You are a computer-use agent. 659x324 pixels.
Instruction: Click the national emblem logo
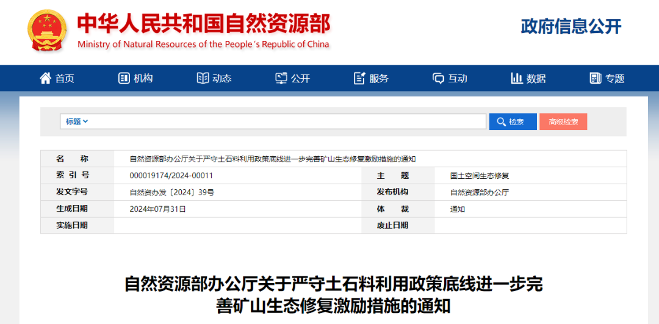click(46, 31)
